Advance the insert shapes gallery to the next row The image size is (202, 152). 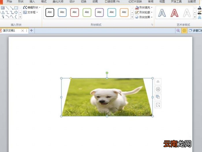coord(20,12)
